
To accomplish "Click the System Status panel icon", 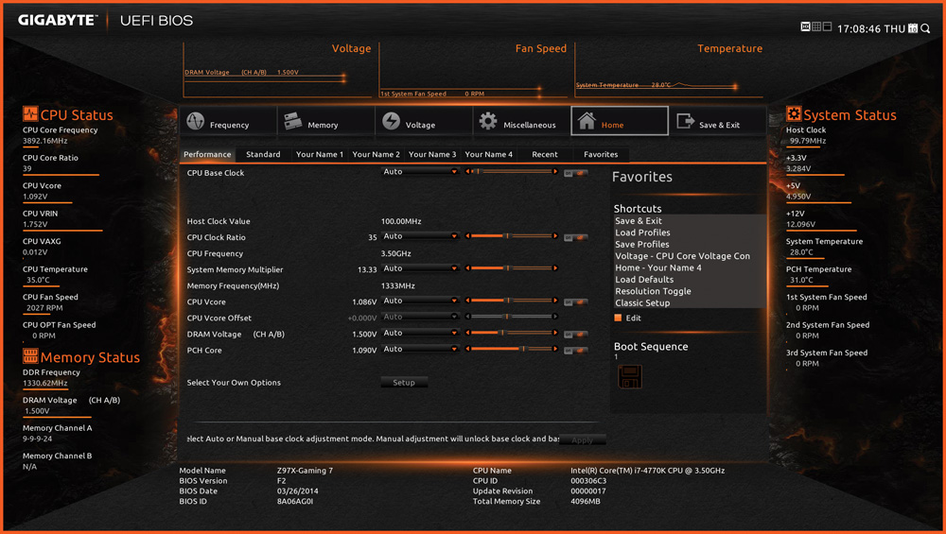I will point(794,113).
